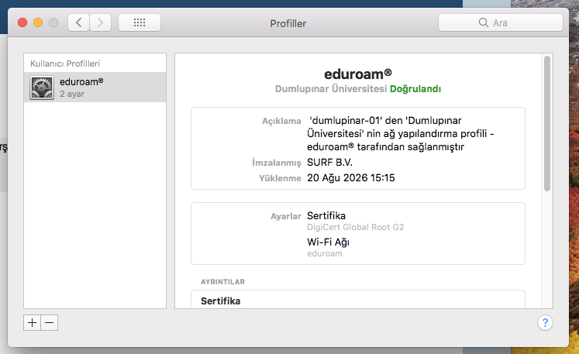Click the bold Sertifika details heading

tap(220, 301)
